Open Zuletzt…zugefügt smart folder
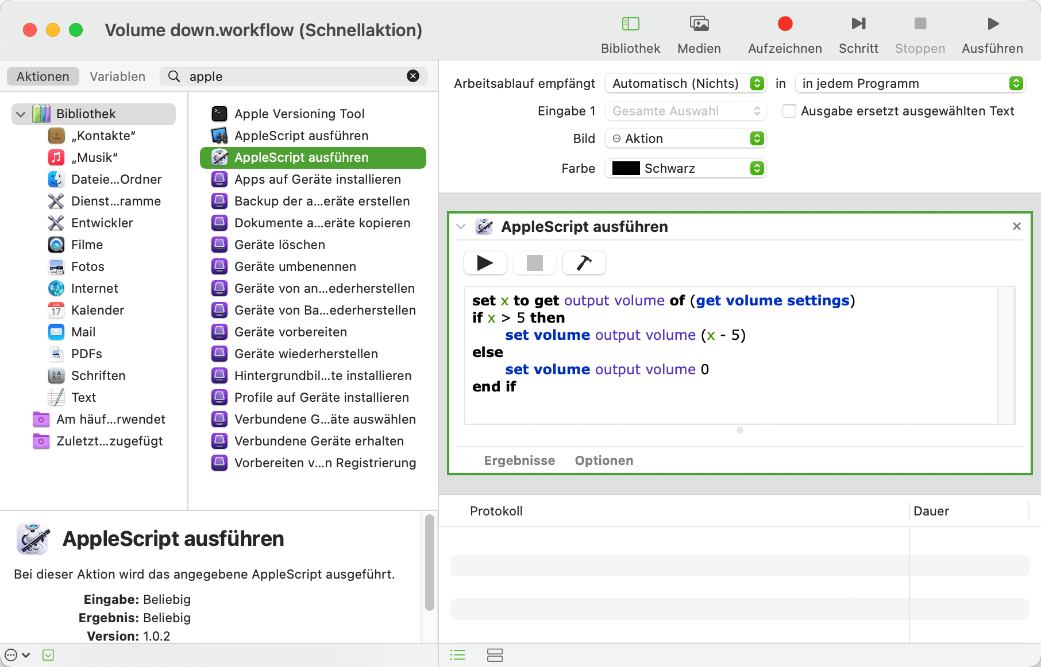This screenshot has height=667, width=1041. coord(99,441)
